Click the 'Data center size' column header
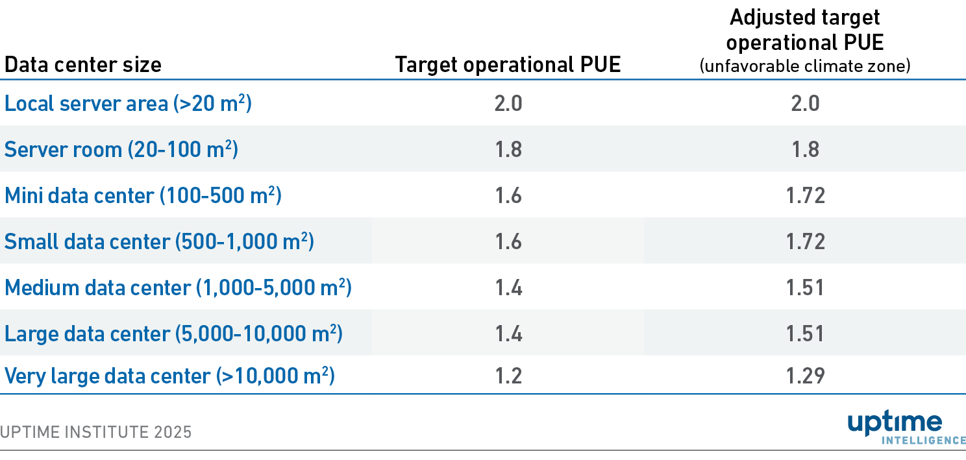 83,65
